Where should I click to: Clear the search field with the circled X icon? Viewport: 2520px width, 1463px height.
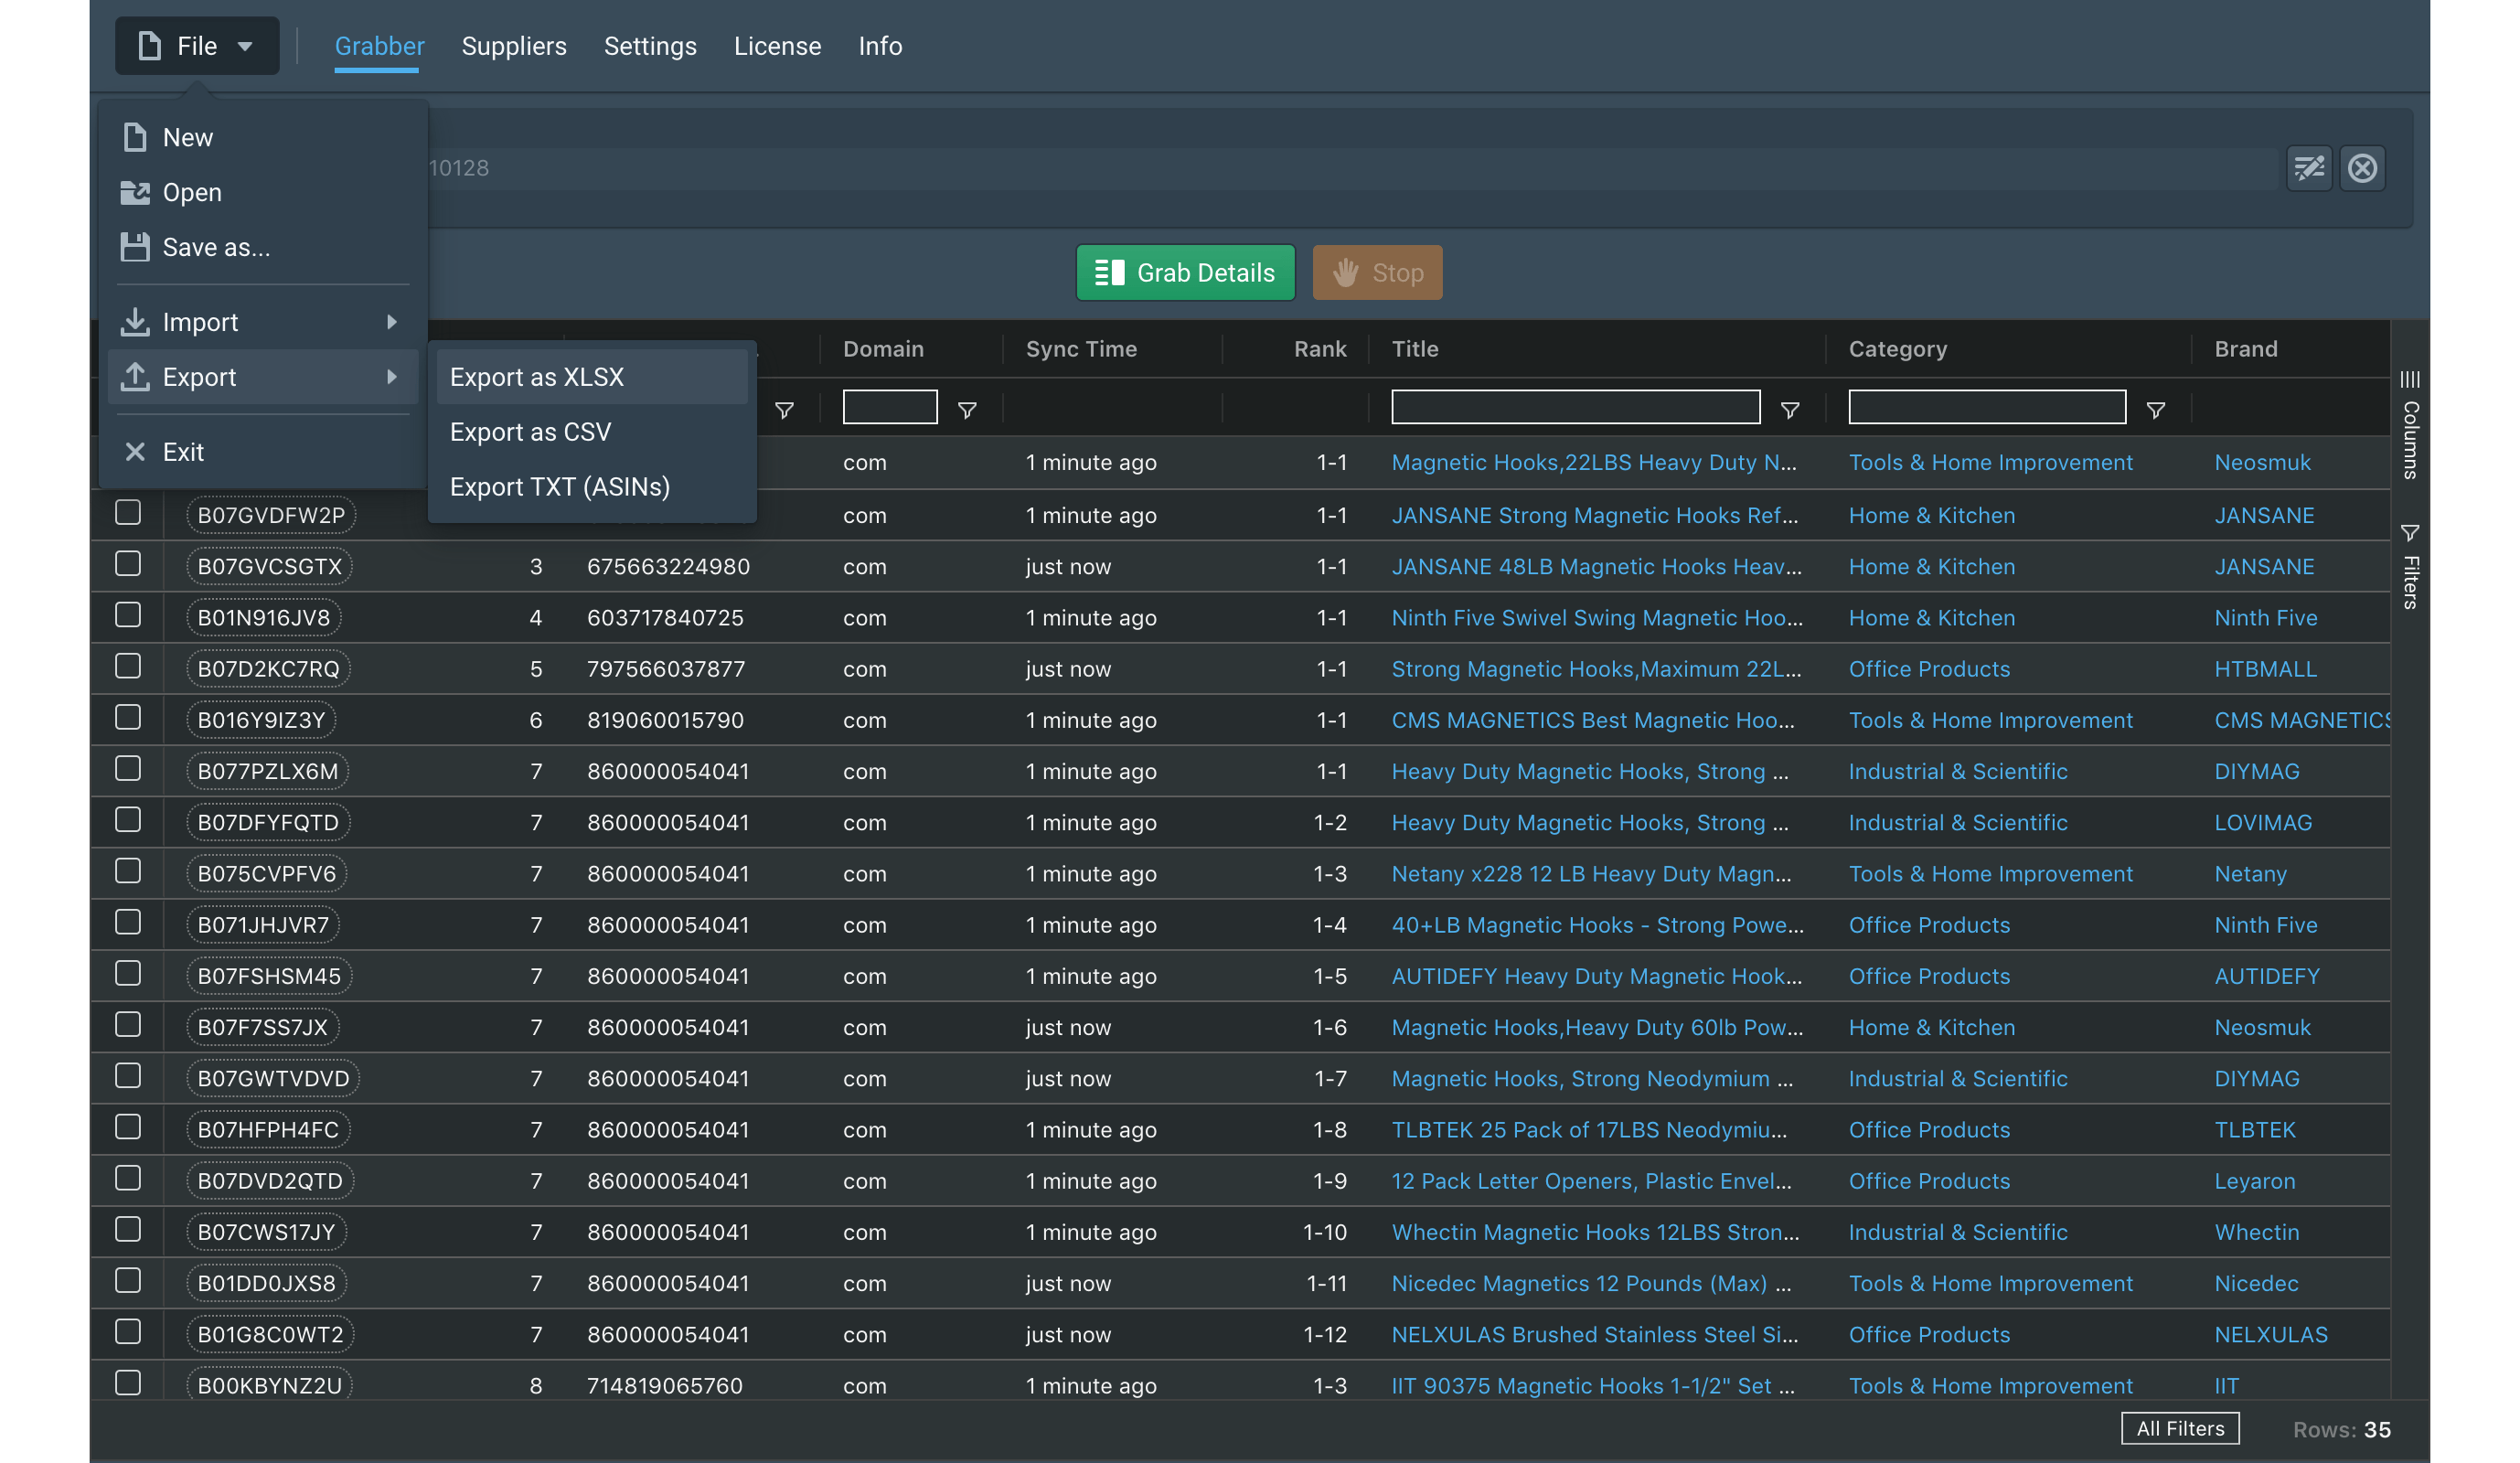pyautogui.click(x=2363, y=167)
